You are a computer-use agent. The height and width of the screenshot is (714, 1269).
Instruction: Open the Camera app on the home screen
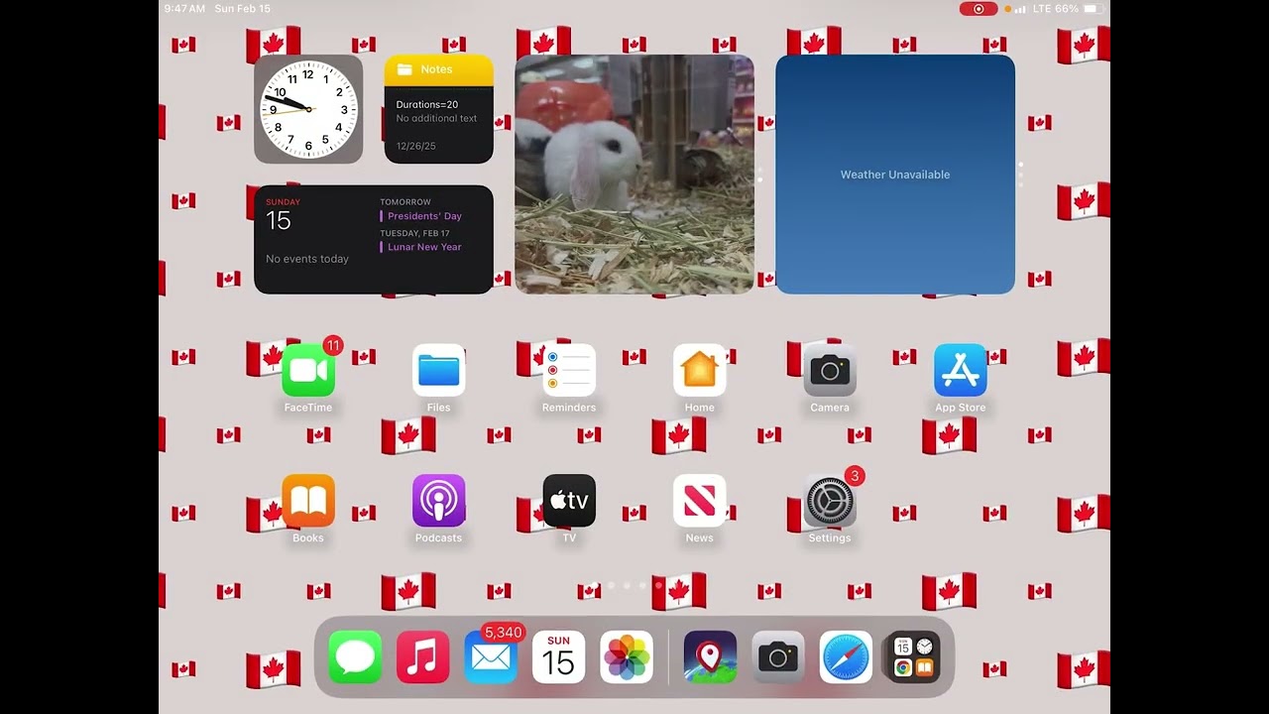pyautogui.click(x=830, y=371)
